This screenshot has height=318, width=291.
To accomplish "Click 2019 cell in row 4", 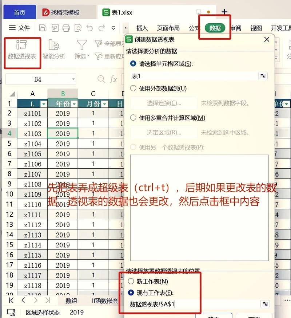I will [63, 133].
